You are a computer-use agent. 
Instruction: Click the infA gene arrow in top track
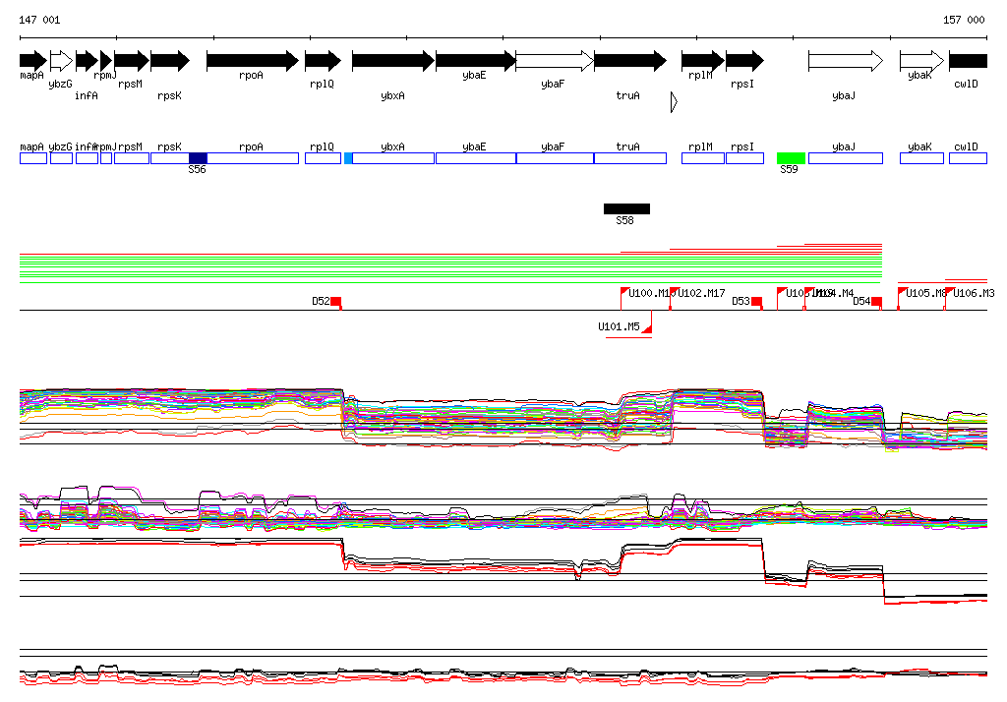[x=87, y=61]
